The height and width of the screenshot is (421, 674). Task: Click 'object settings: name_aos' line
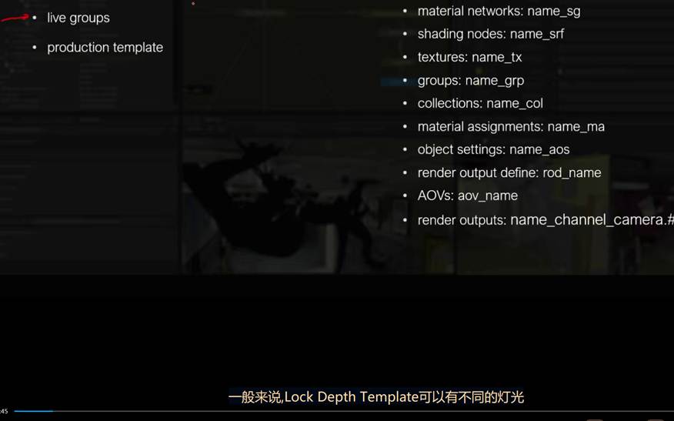(493, 149)
